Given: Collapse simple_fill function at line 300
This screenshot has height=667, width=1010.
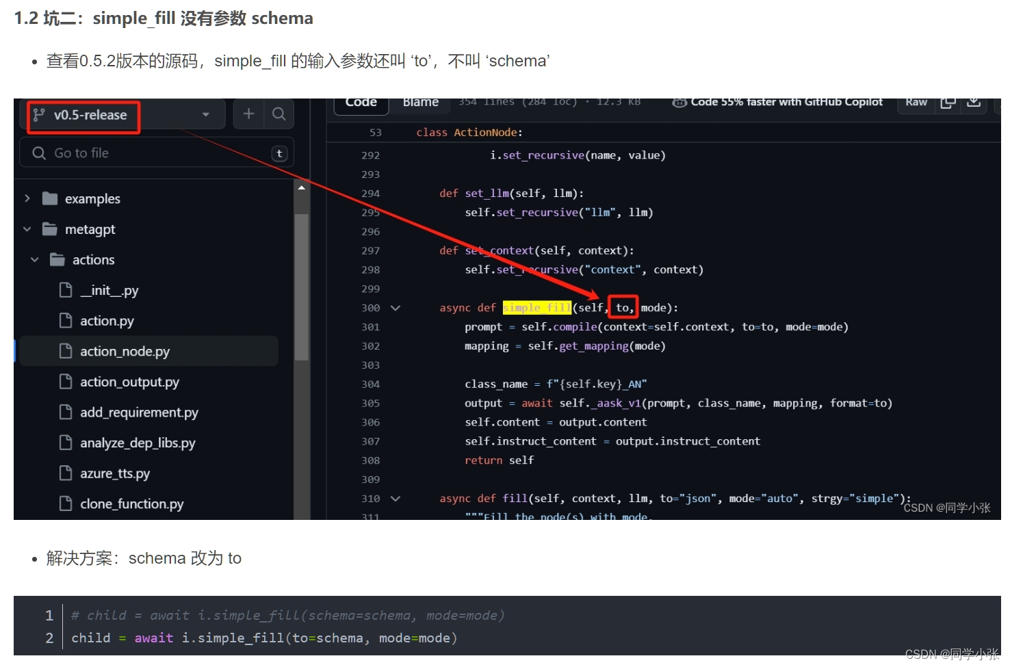Looking at the screenshot, I should (395, 308).
